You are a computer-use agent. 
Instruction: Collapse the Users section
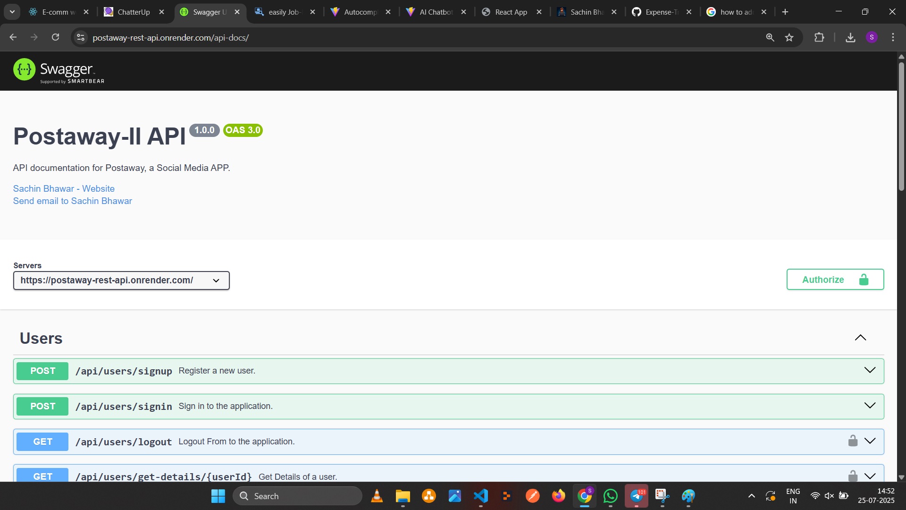pyautogui.click(x=860, y=338)
